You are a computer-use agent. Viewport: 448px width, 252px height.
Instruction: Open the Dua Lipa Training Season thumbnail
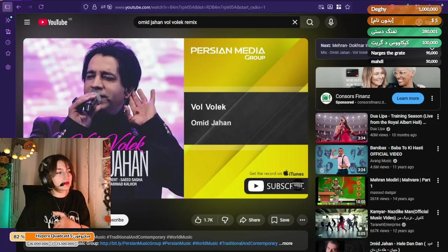[342, 127]
